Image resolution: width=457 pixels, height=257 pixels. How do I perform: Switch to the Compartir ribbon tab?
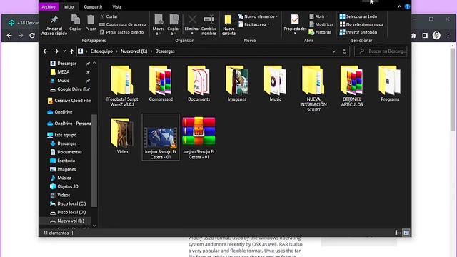(93, 6)
